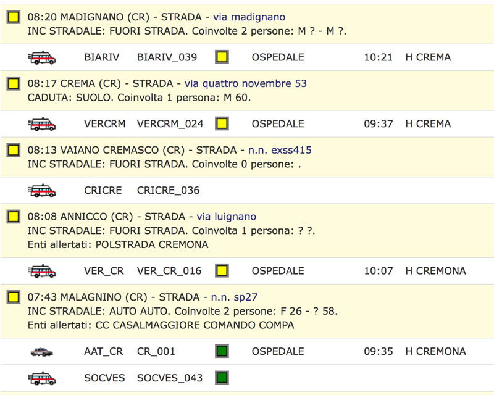The height and width of the screenshot is (395, 494).
Task: Open the via luignano address link
Action: point(226,217)
